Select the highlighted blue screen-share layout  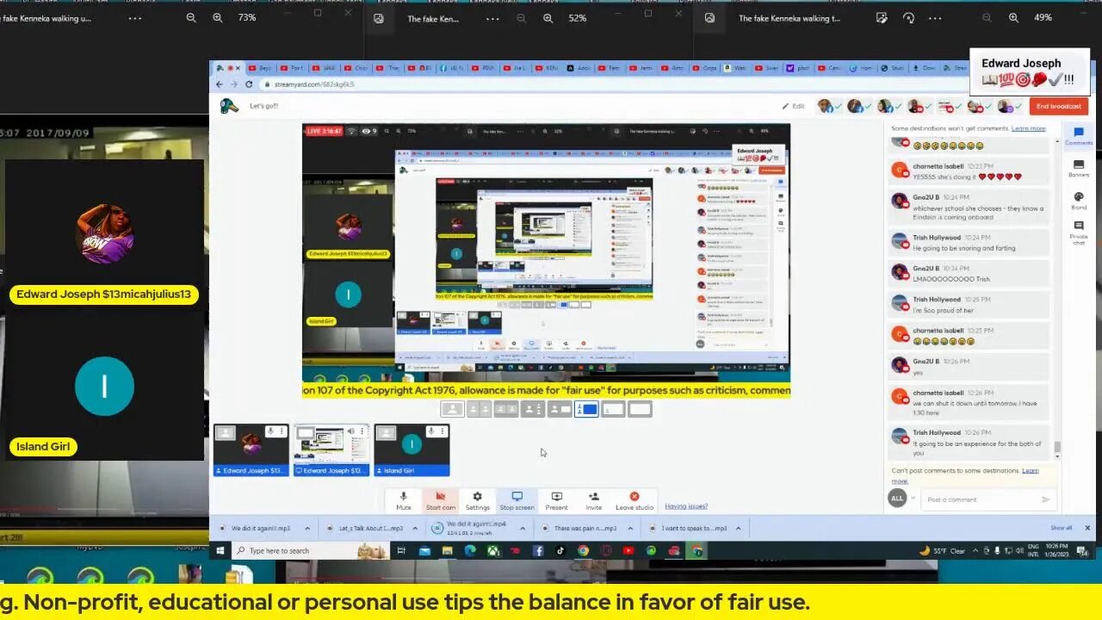(586, 409)
